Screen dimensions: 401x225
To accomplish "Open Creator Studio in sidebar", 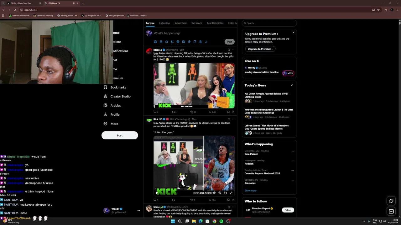I will click(x=117, y=96).
